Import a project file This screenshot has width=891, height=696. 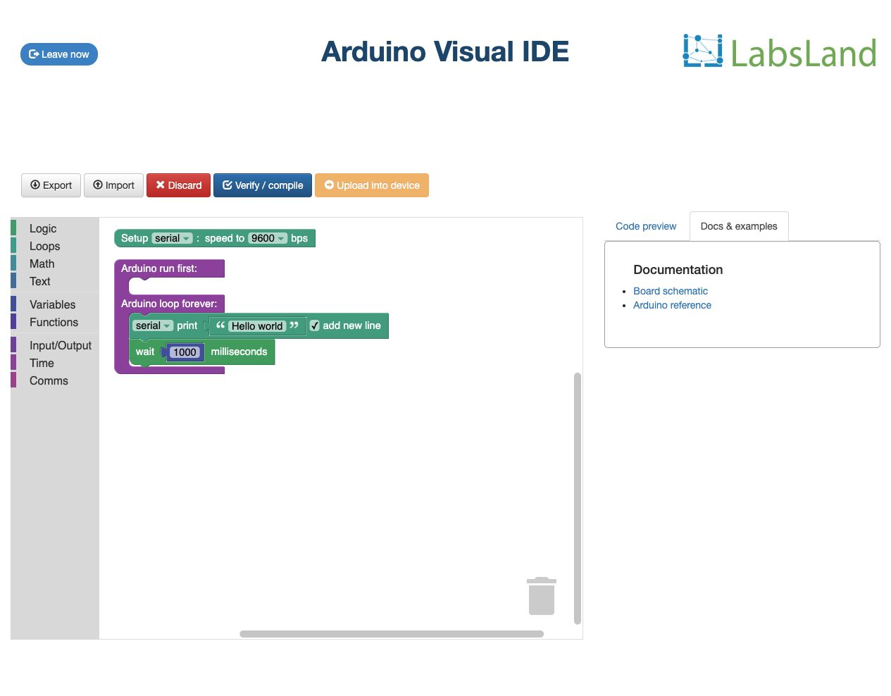[x=113, y=185]
